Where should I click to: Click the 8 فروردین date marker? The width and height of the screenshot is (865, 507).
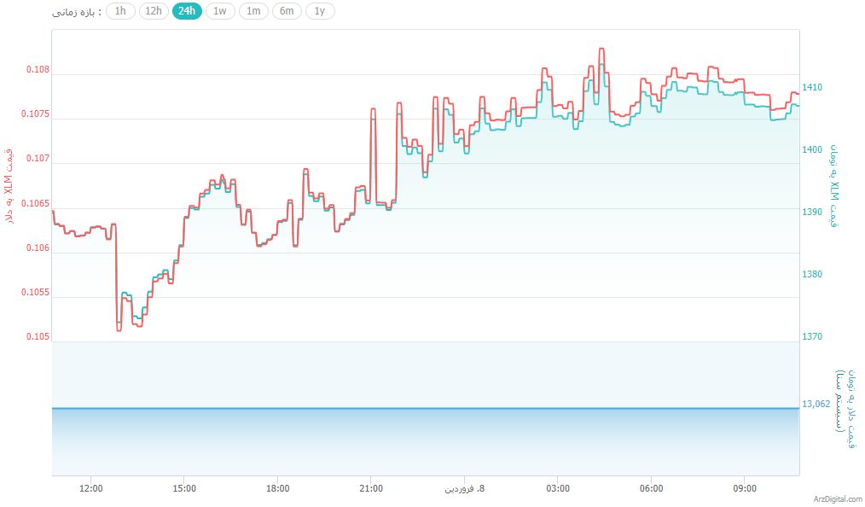tap(464, 488)
